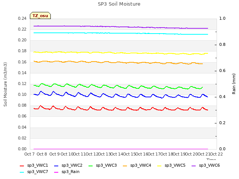Click the 0.12 left axis value
The height and width of the screenshot is (179, 239).
[22, 84]
